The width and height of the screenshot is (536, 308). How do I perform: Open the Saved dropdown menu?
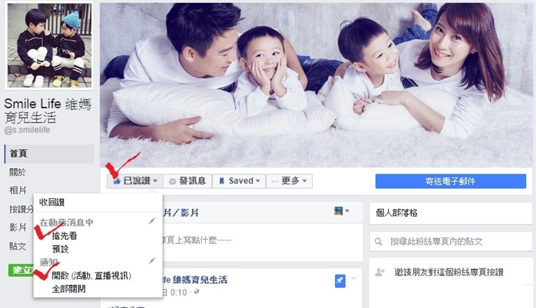click(258, 181)
